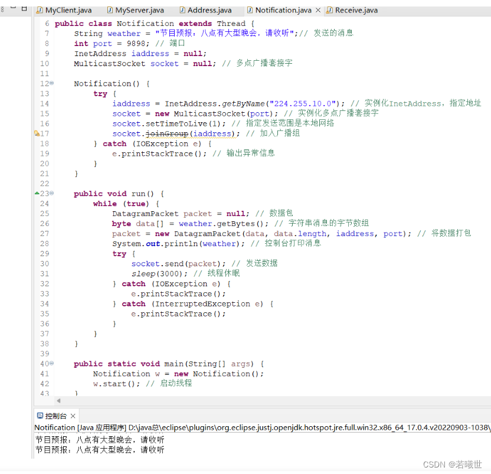This screenshot has height=474, width=491.
Task: Click the console monitor icon
Action: 40,416
